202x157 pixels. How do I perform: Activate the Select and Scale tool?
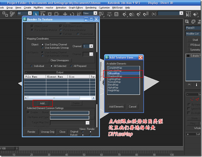pos(79,14)
